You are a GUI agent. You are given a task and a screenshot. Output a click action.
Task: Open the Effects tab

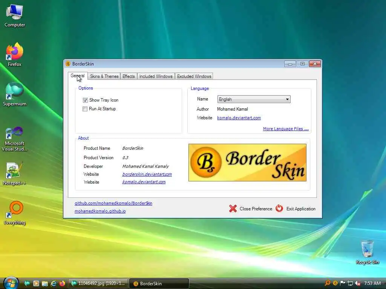[129, 76]
